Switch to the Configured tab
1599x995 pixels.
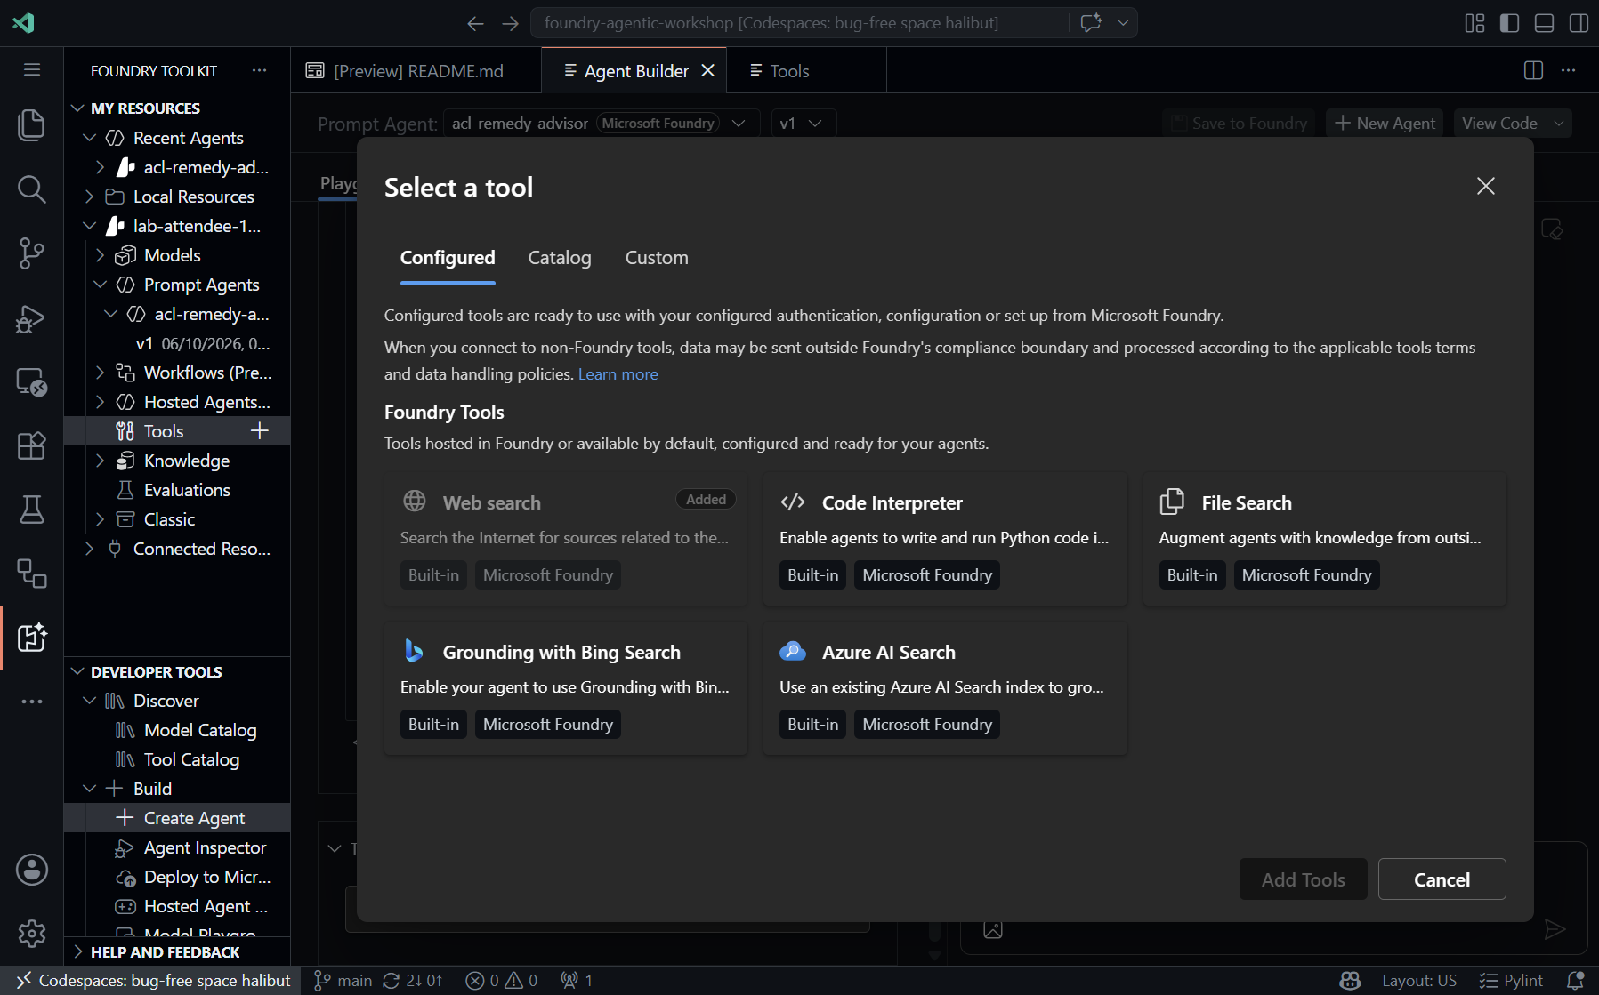click(x=448, y=258)
